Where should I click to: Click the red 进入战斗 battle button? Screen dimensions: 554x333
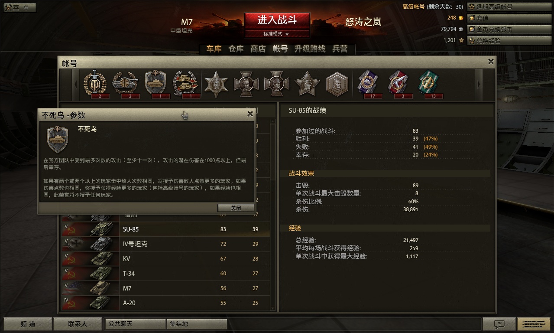pos(277,20)
